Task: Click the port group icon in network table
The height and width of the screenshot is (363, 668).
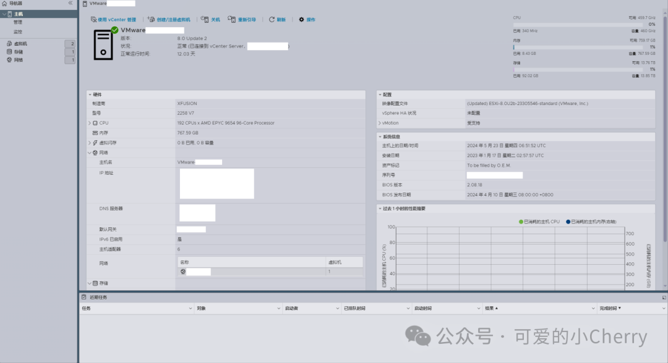Action: 182,272
